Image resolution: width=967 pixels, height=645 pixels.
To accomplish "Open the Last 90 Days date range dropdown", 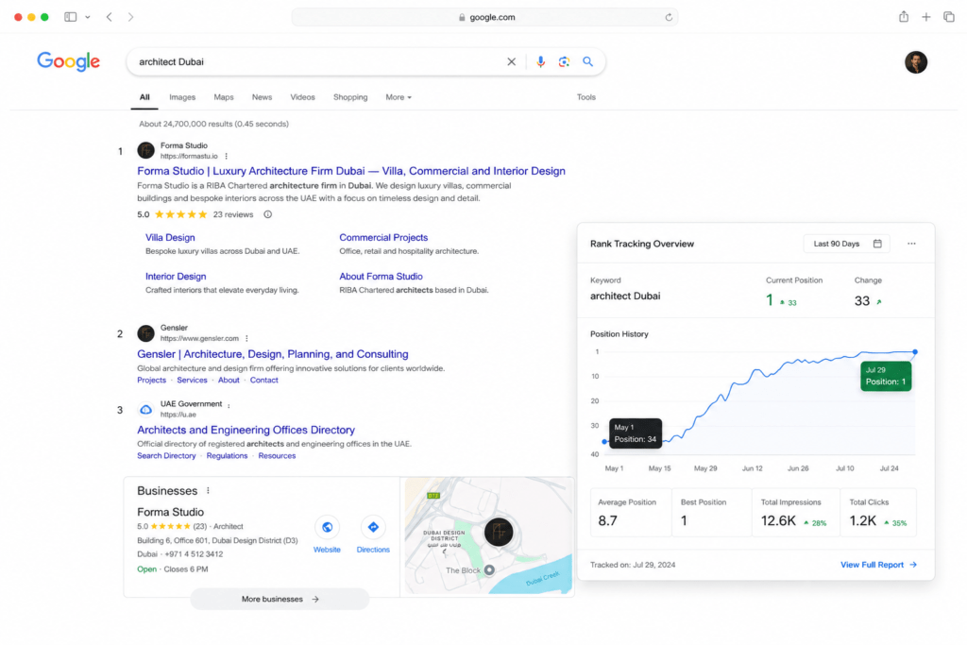I will [847, 244].
